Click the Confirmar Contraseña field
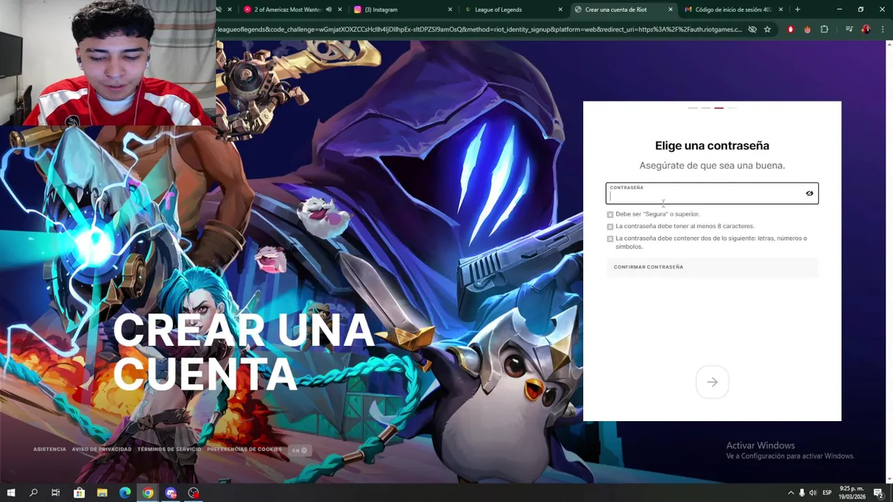The height and width of the screenshot is (502, 893). tap(712, 267)
